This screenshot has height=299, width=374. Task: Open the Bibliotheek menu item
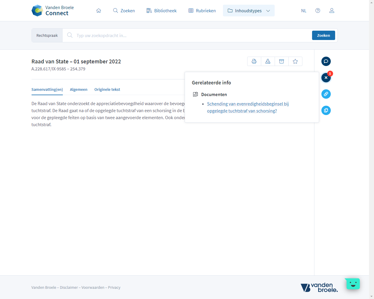162,11
